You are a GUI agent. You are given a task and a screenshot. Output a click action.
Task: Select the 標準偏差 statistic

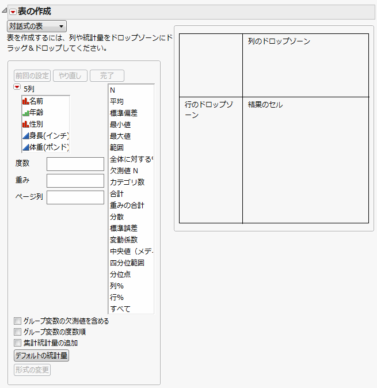point(131,113)
